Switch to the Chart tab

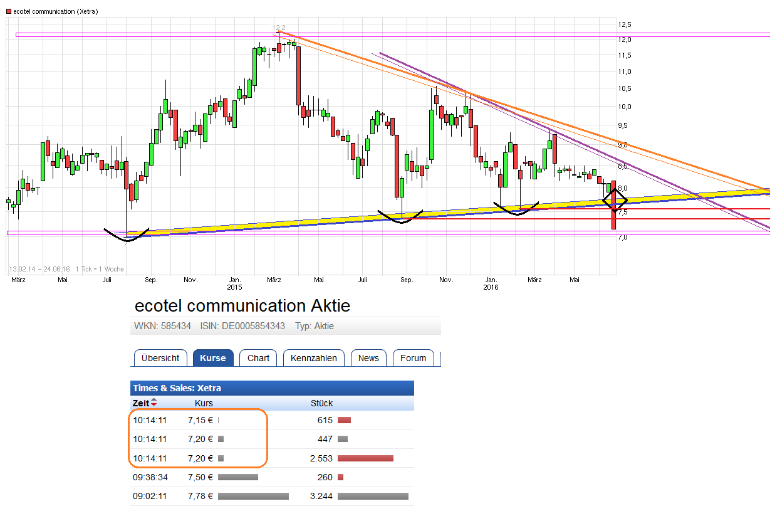[x=258, y=358]
